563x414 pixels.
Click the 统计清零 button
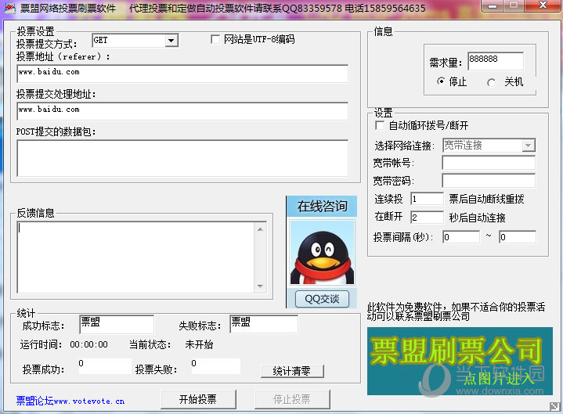point(292,371)
